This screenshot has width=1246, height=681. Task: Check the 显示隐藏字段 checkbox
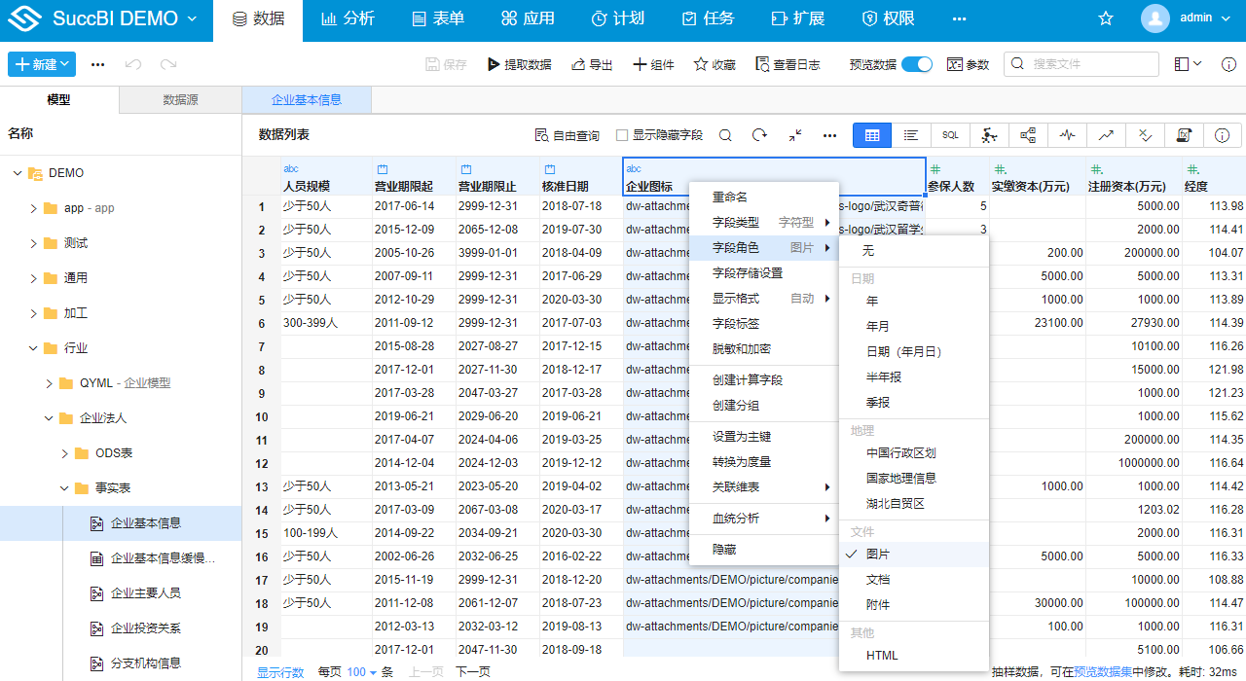[622, 135]
